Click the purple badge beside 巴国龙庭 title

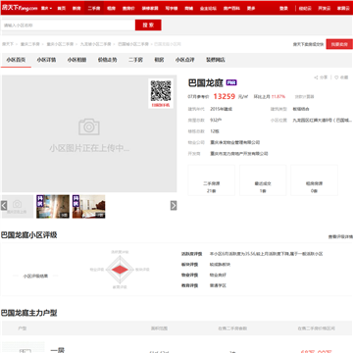click(x=231, y=82)
